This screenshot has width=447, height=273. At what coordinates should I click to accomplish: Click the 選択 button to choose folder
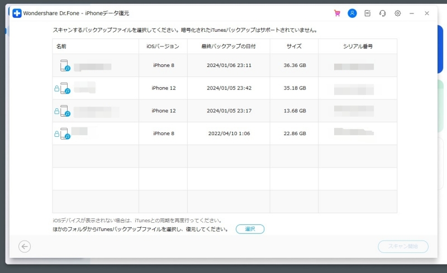[250, 229]
